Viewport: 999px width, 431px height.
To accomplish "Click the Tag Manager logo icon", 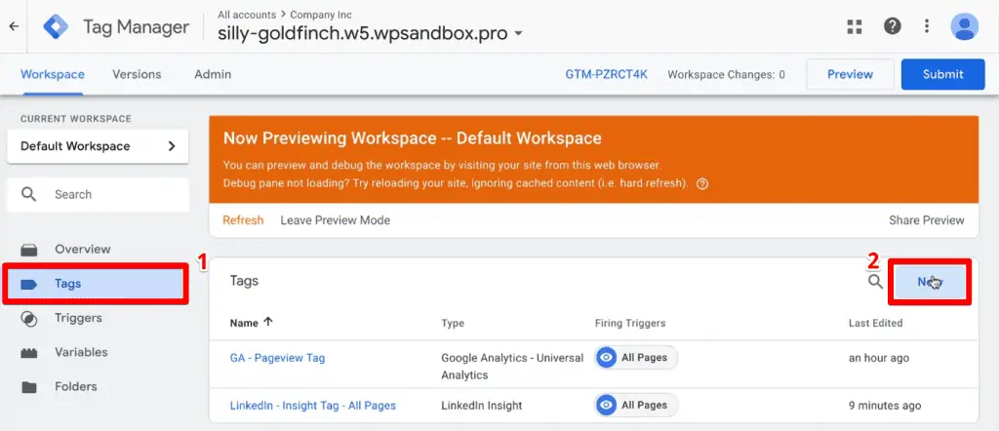I will [x=57, y=27].
